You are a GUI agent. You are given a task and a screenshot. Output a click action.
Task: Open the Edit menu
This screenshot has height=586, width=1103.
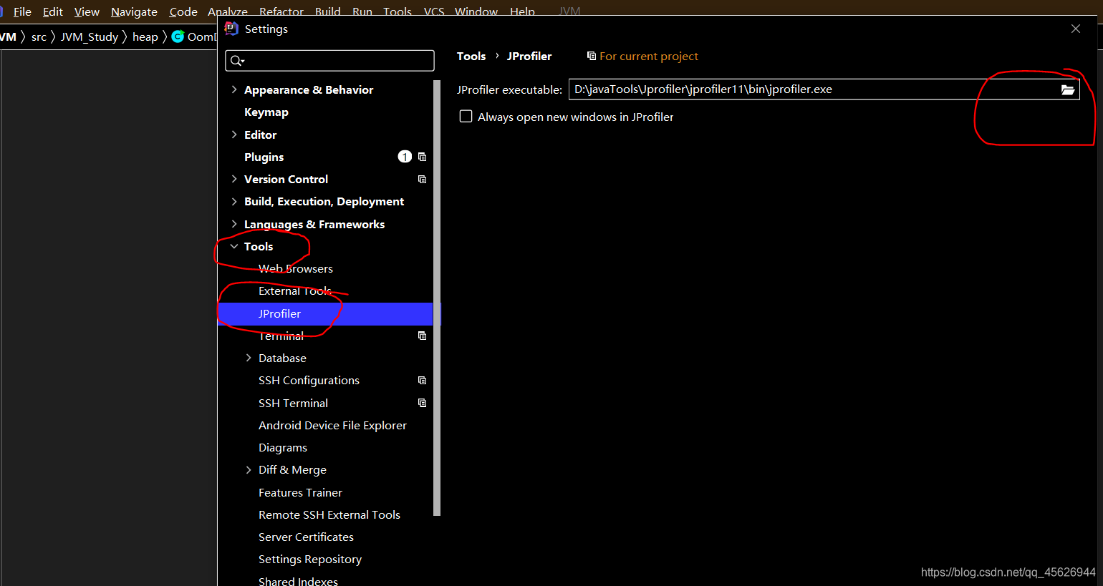pyautogui.click(x=52, y=11)
